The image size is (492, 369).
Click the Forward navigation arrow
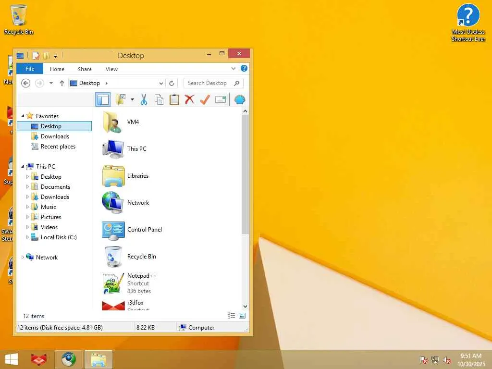point(39,83)
